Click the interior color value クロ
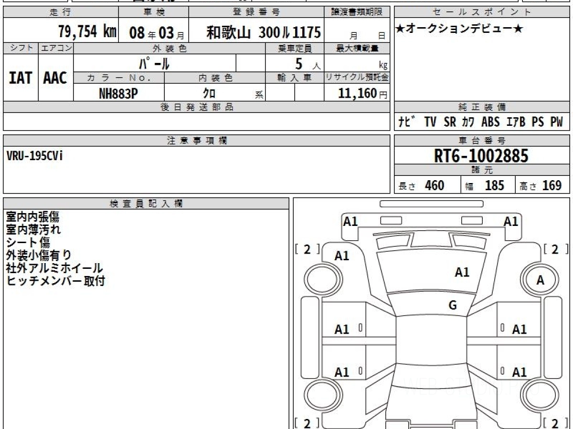 pyautogui.click(x=209, y=93)
